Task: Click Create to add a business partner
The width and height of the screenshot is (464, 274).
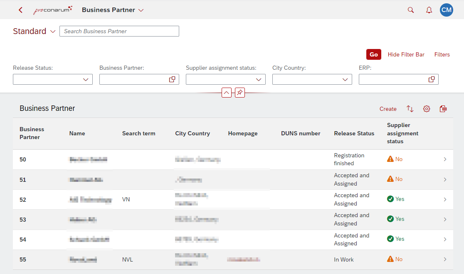Action: coord(387,109)
